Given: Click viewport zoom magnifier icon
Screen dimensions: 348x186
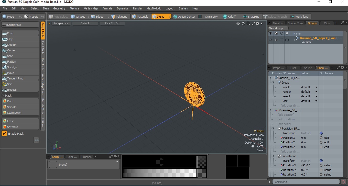Looking at the screenshot, I should coord(248,24).
